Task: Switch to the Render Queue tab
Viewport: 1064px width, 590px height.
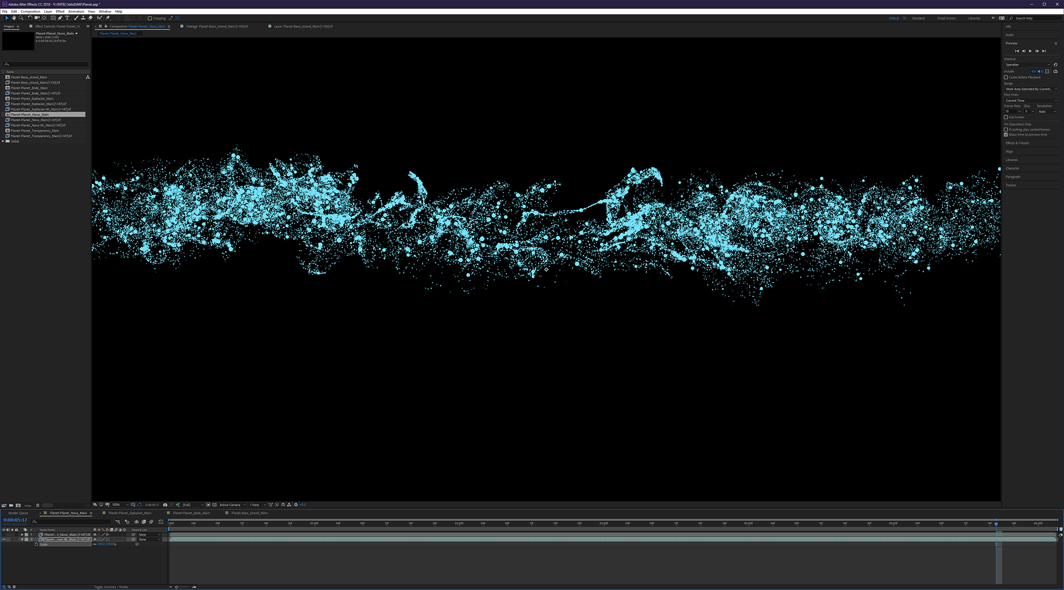Action: tap(18, 513)
